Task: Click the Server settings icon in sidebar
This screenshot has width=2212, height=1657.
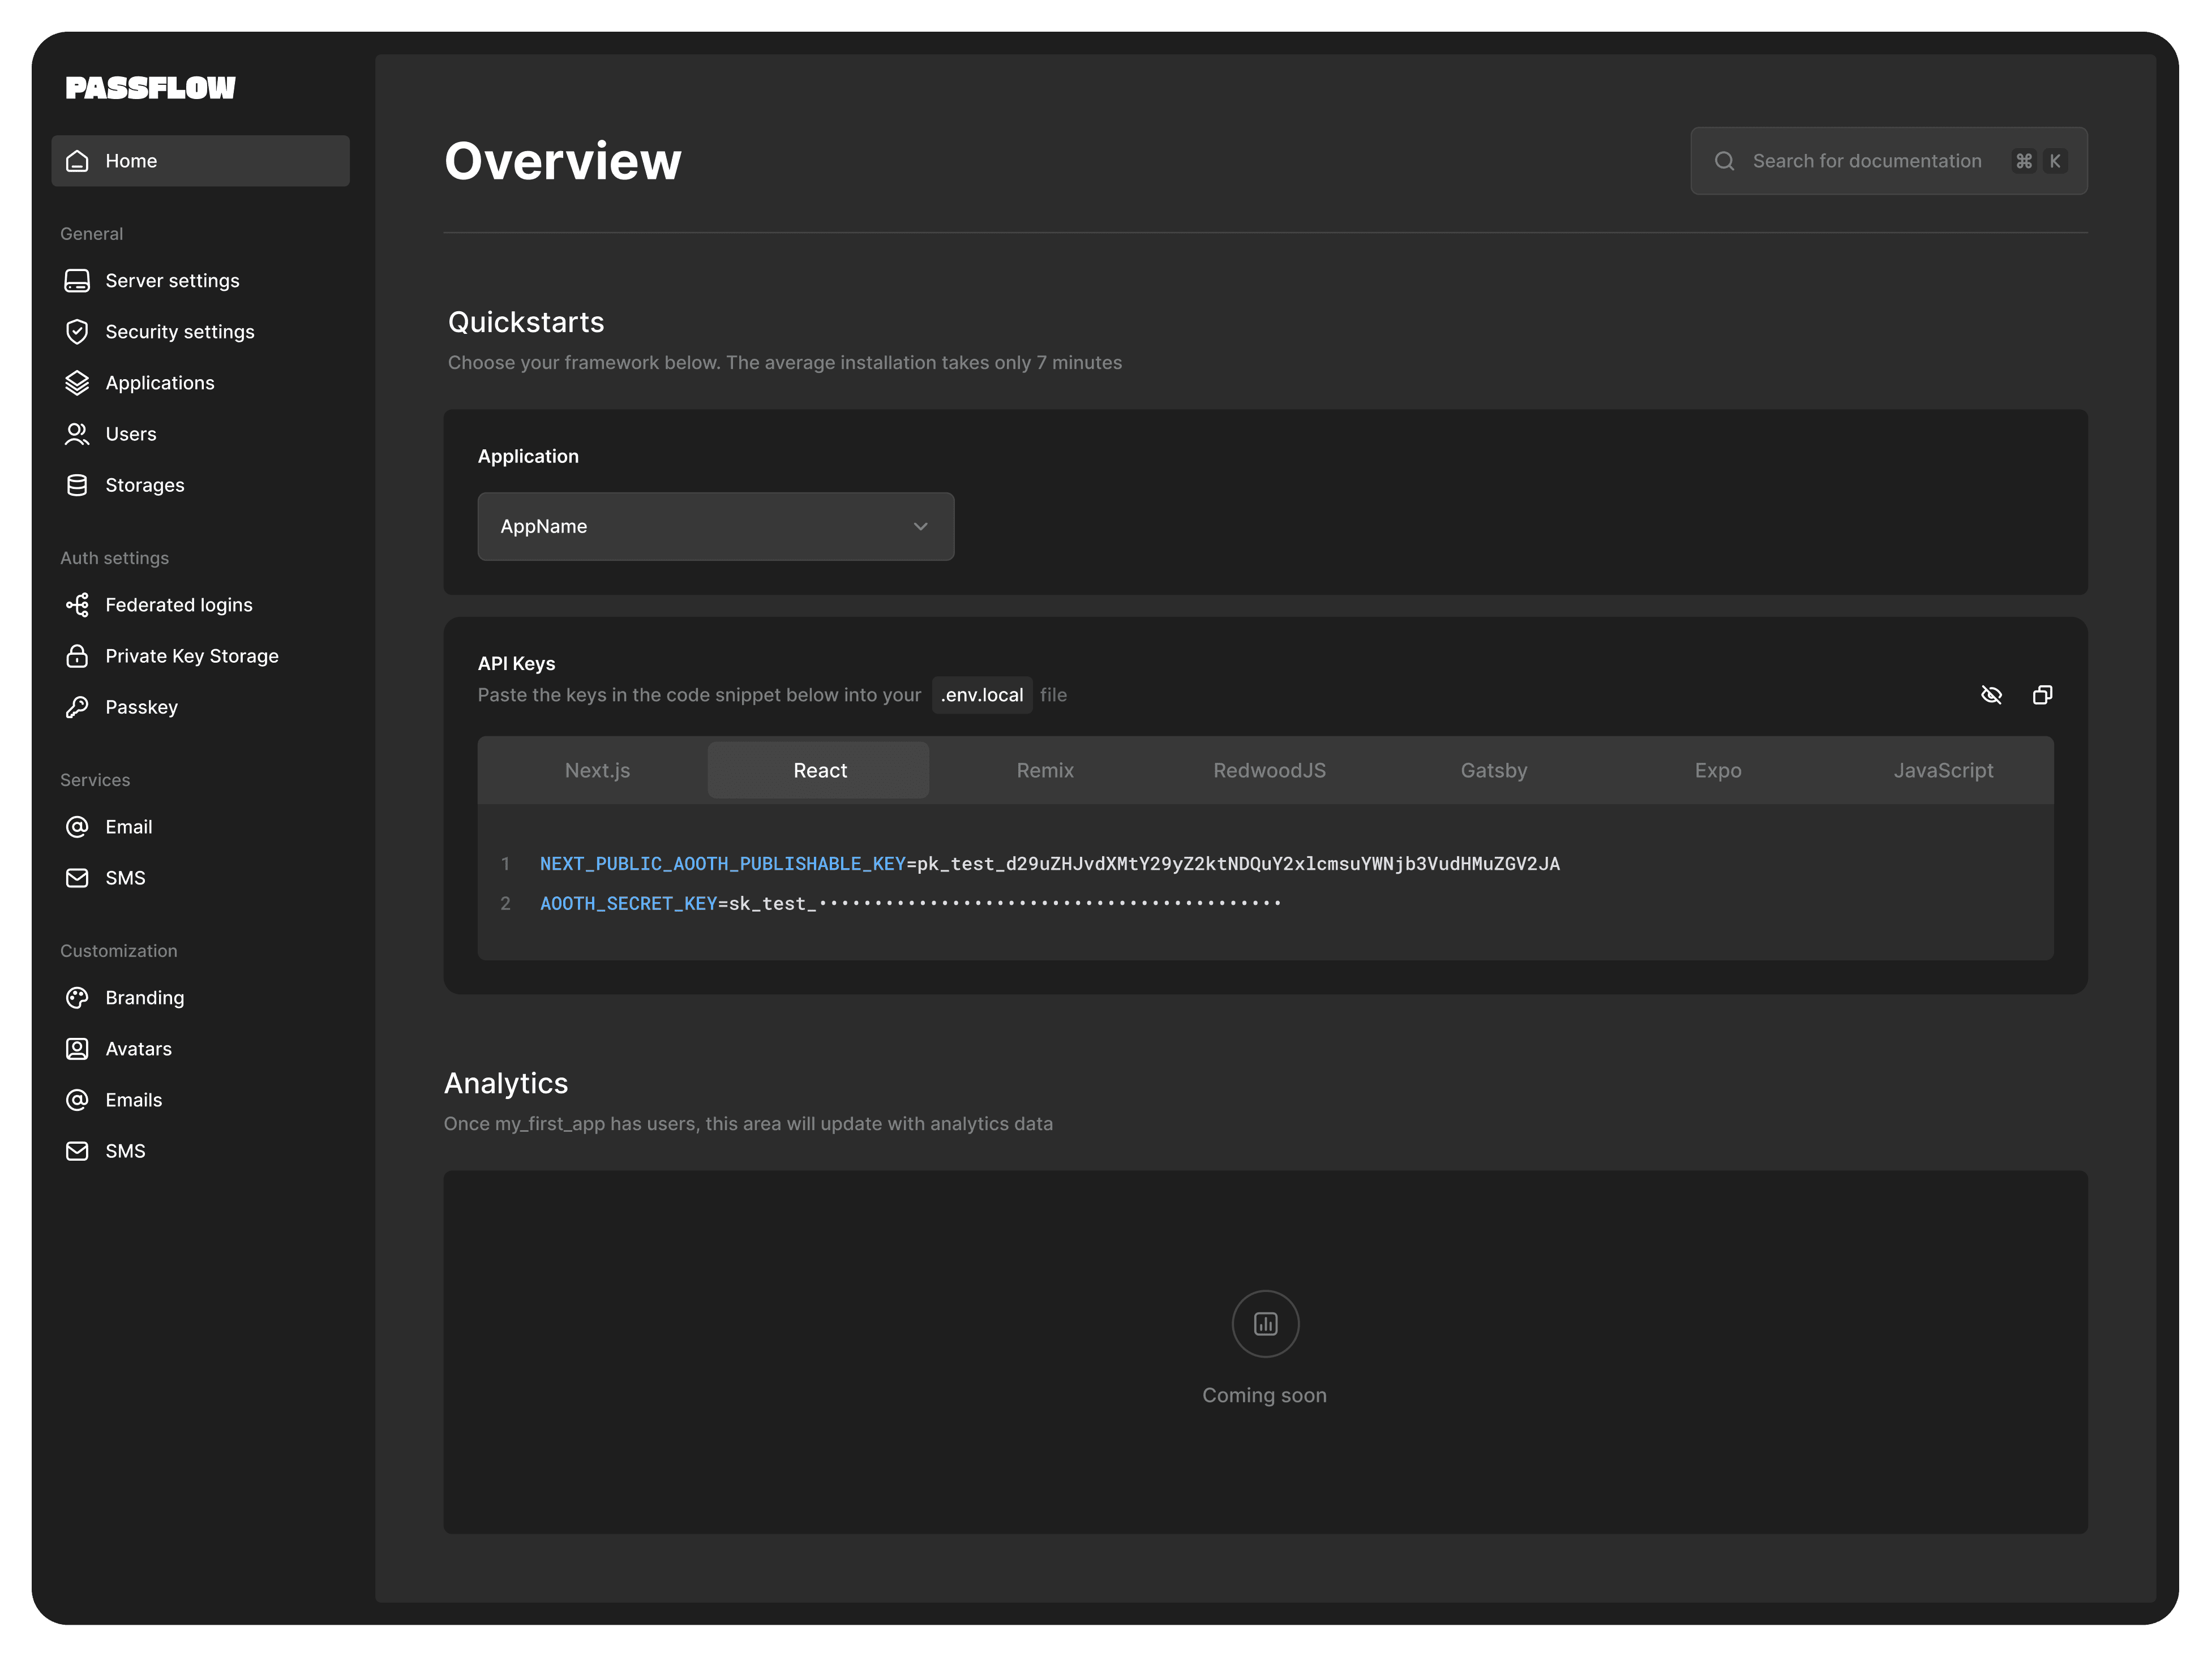Action: click(77, 281)
